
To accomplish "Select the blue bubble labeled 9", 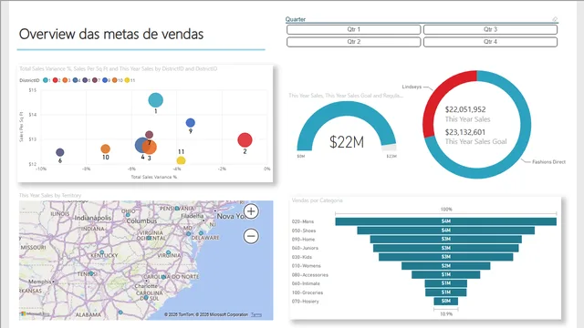I will tap(191, 123).
